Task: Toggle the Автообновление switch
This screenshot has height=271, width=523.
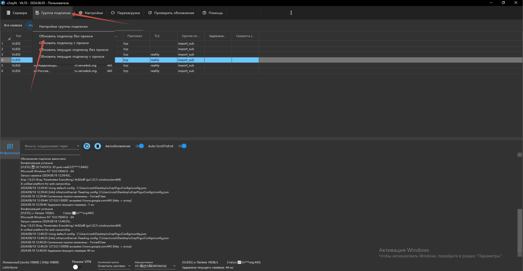Action: point(140,146)
